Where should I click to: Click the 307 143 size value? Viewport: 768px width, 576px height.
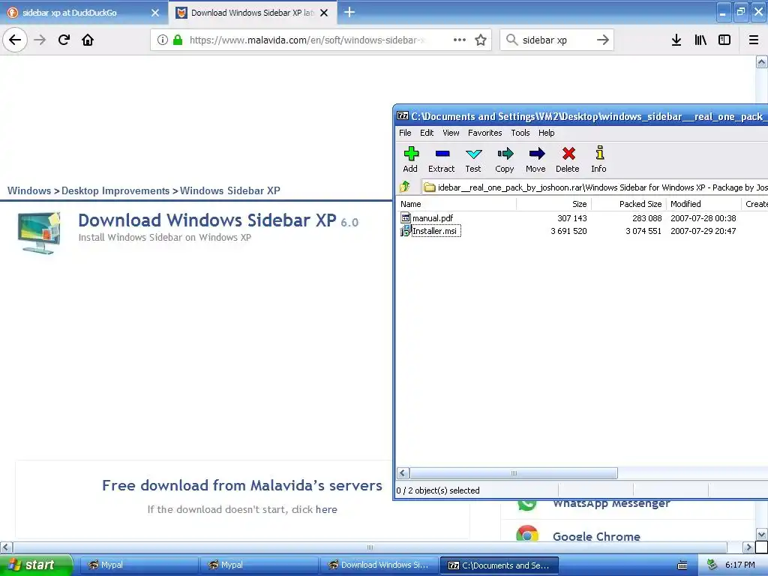pyautogui.click(x=571, y=218)
